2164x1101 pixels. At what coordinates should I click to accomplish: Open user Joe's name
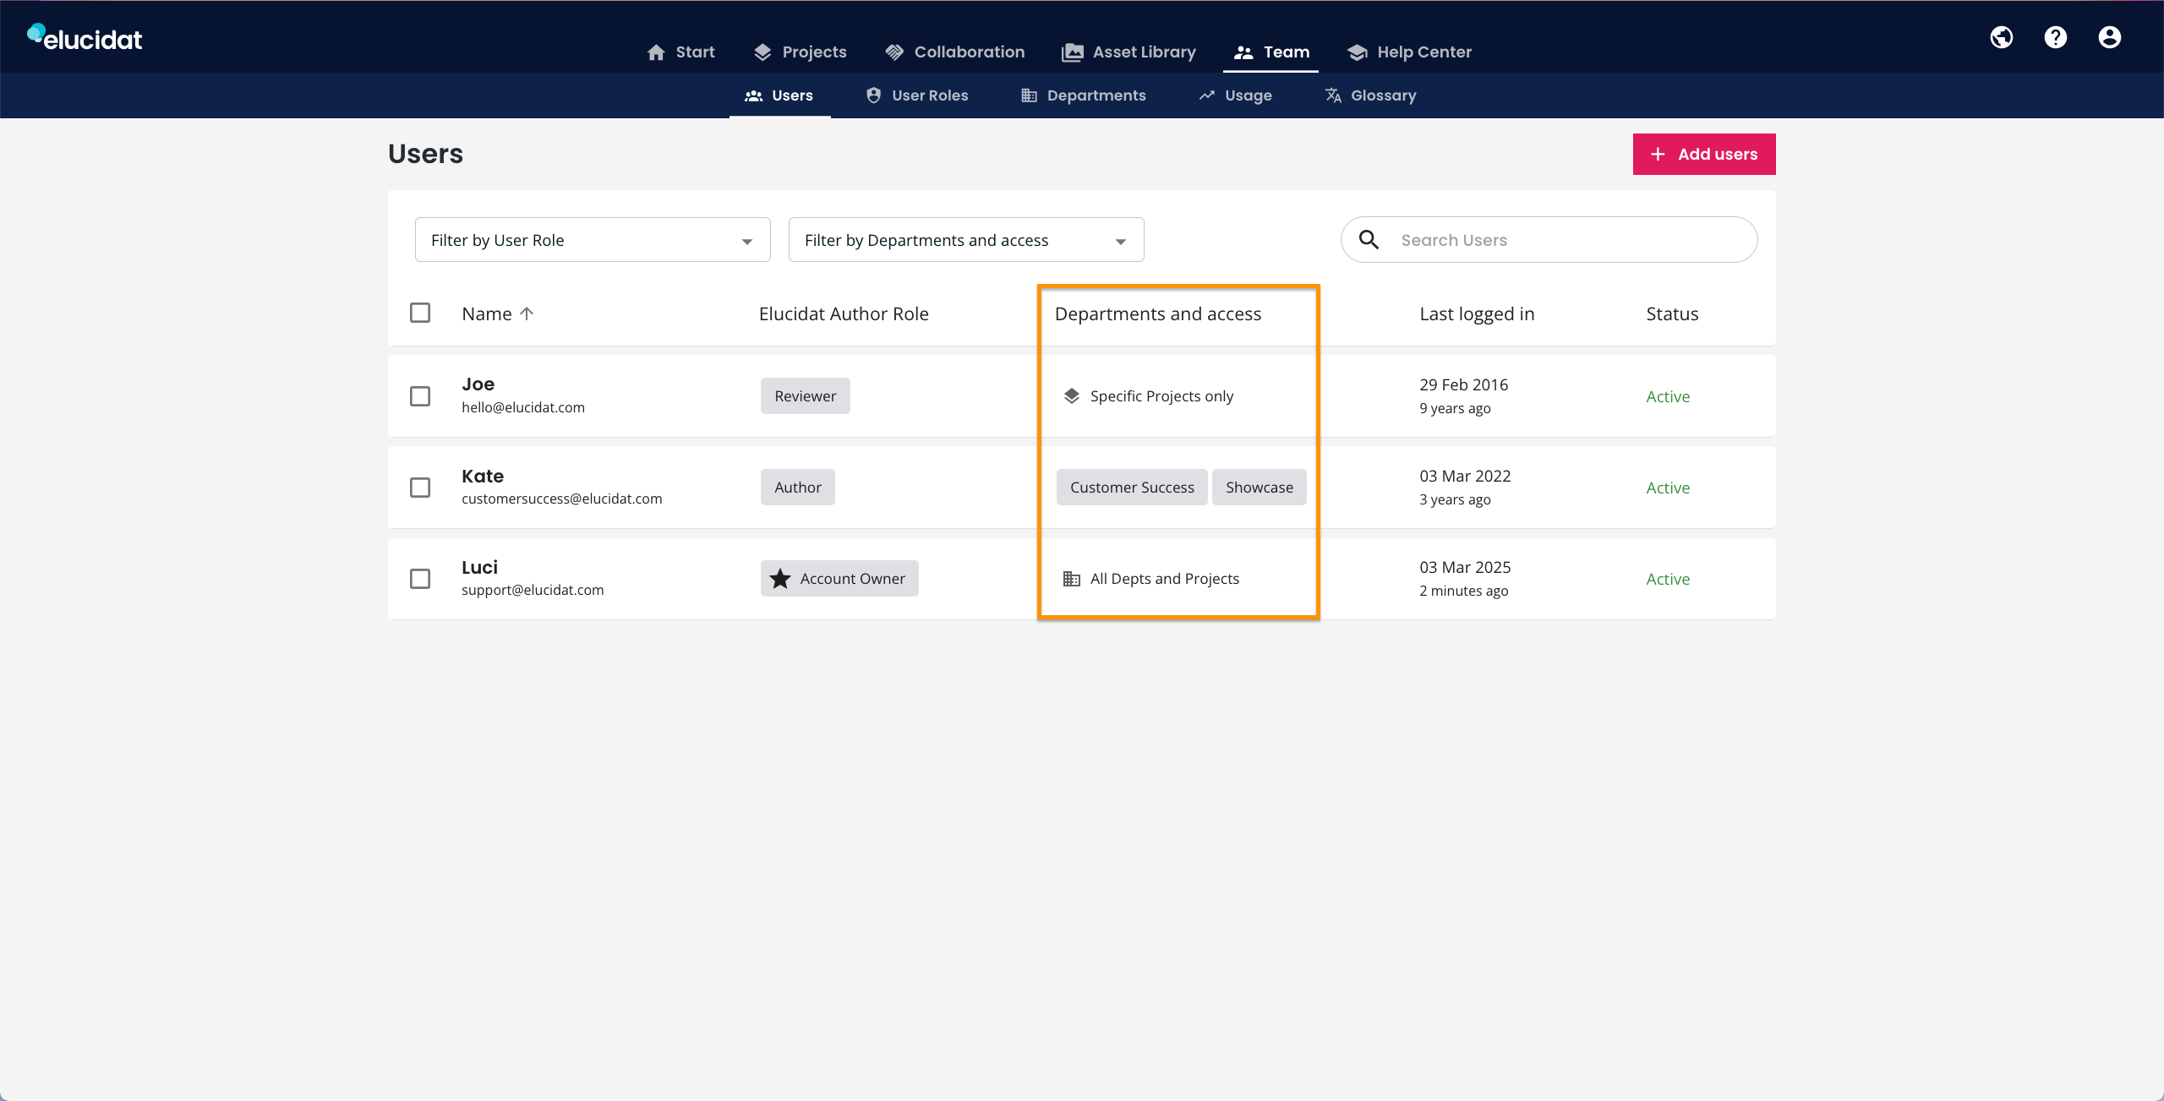point(478,384)
